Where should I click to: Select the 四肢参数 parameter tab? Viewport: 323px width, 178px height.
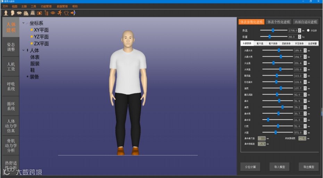[x=286, y=43]
